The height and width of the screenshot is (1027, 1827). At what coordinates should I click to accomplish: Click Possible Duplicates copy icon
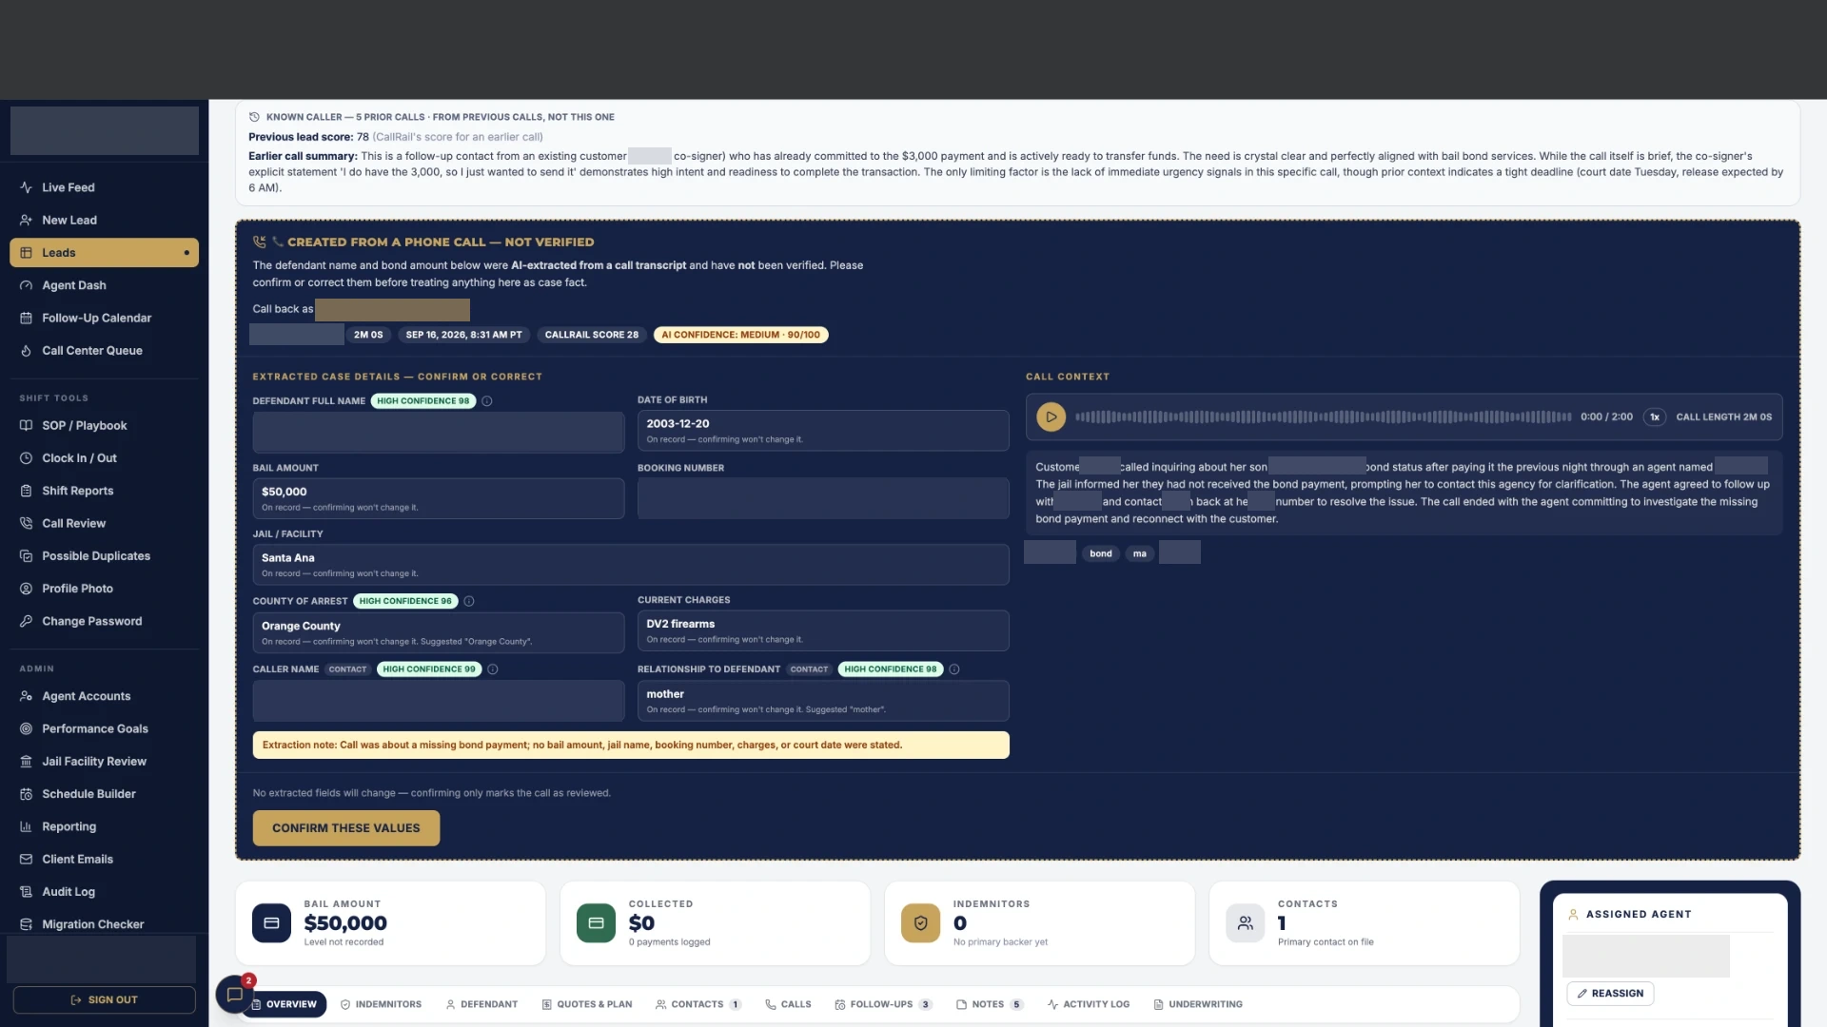coord(26,555)
